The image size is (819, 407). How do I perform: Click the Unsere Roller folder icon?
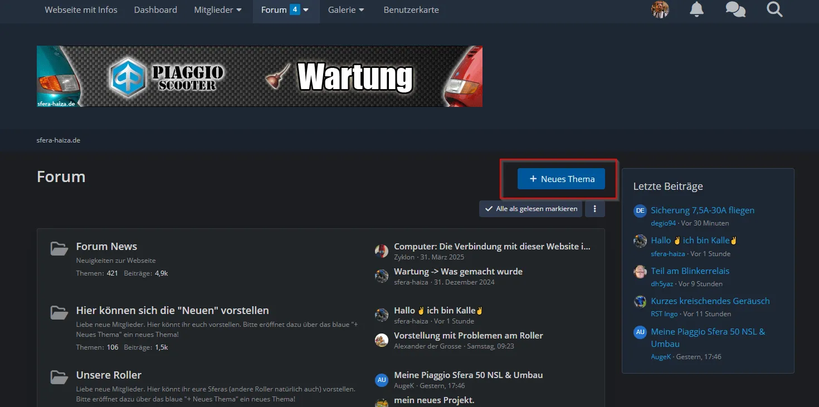point(59,377)
